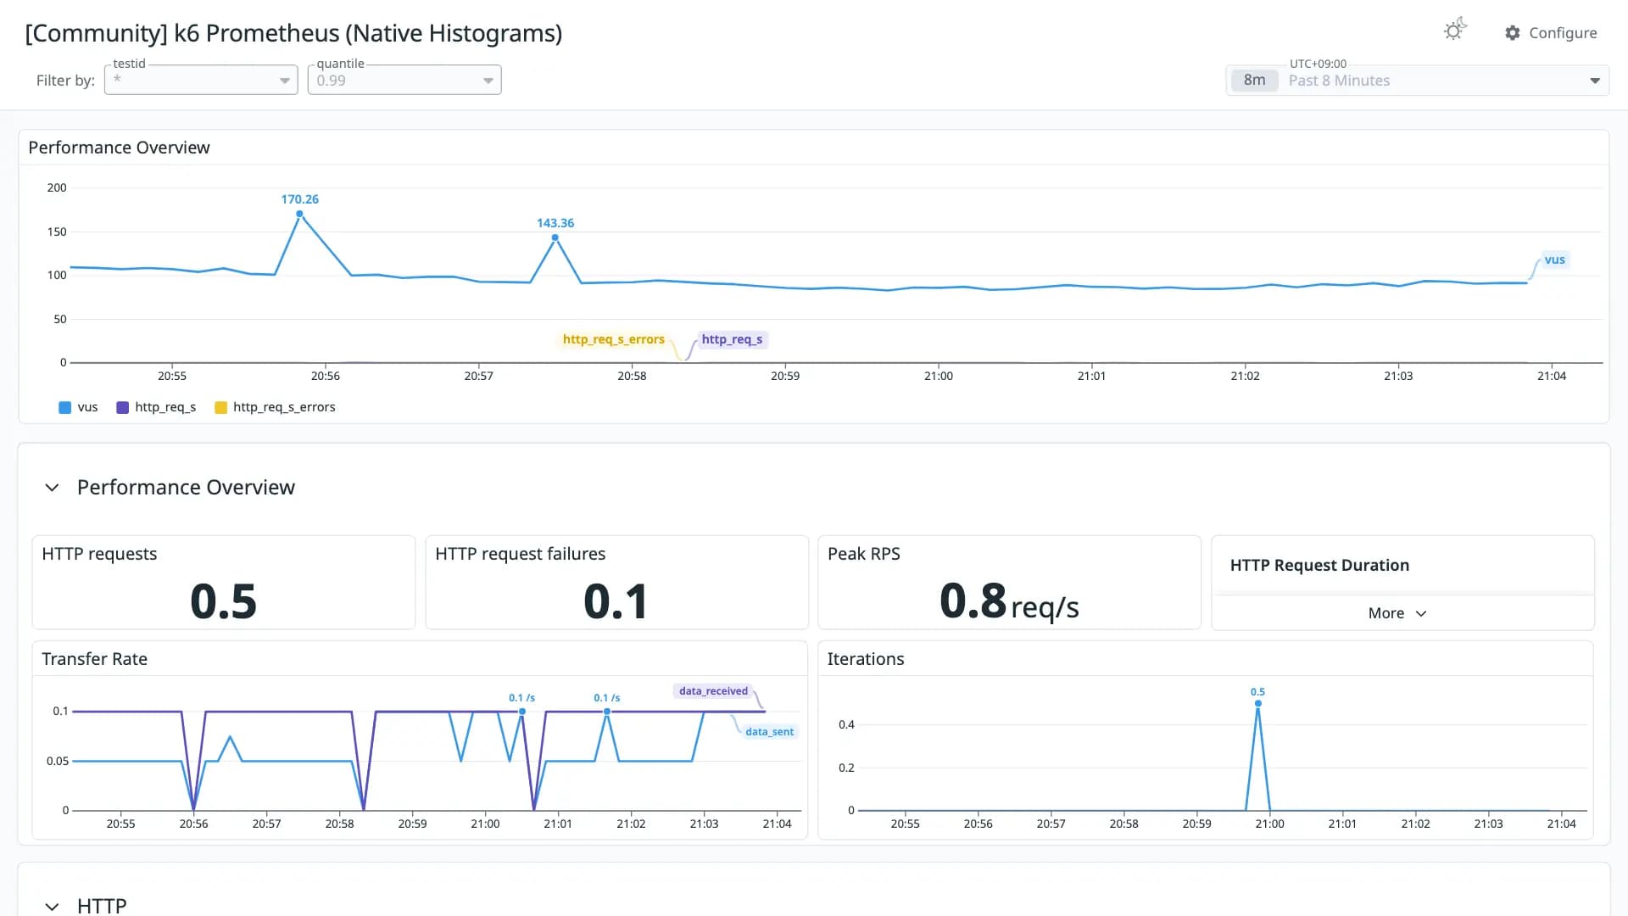Screen dimensions: 1628x916
Task: Toggle the http_req_s_errors yellow legend swatch
Action: click(221, 407)
